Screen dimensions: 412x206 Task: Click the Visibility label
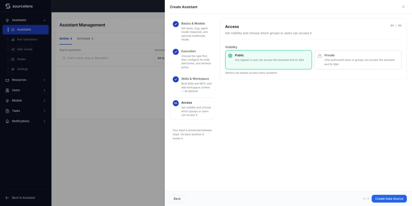(x=231, y=47)
